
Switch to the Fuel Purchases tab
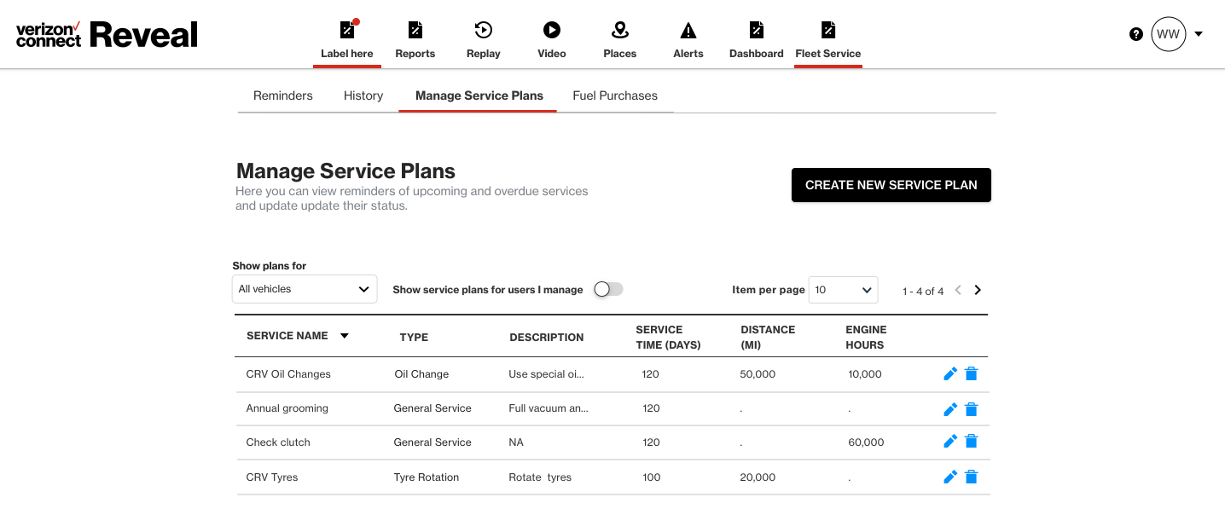pos(615,95)
